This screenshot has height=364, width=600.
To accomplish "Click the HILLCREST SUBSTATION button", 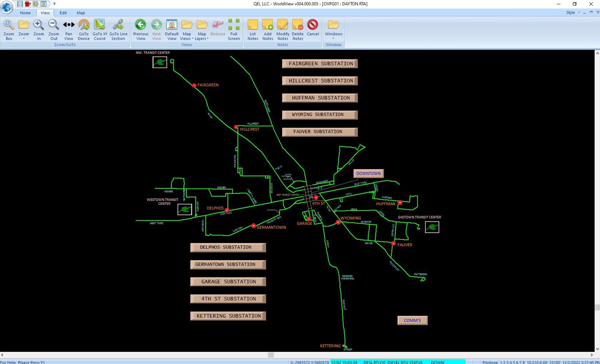I will pos(320,81).
